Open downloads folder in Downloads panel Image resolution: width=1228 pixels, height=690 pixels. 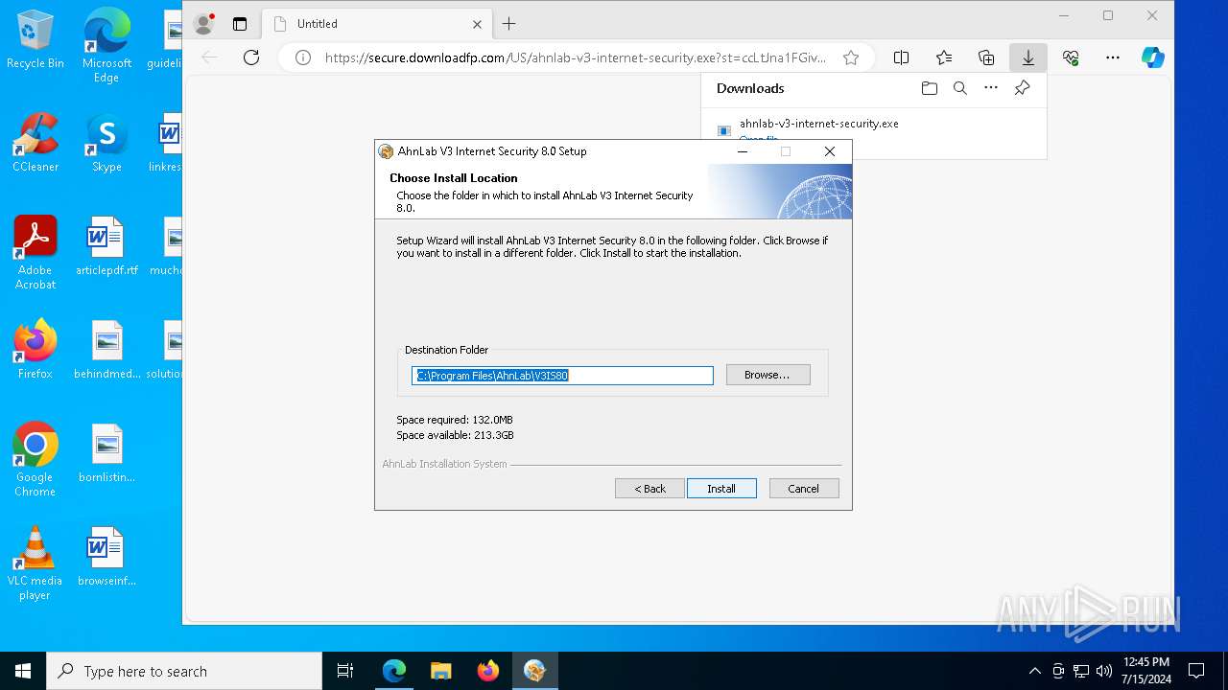click(929, 88)
